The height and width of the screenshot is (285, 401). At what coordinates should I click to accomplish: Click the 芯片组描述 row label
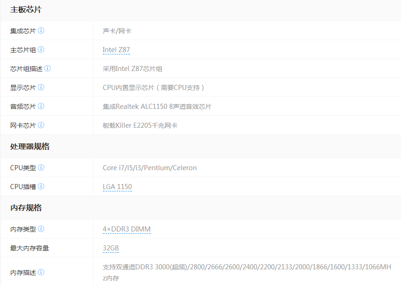pos(26,69)
